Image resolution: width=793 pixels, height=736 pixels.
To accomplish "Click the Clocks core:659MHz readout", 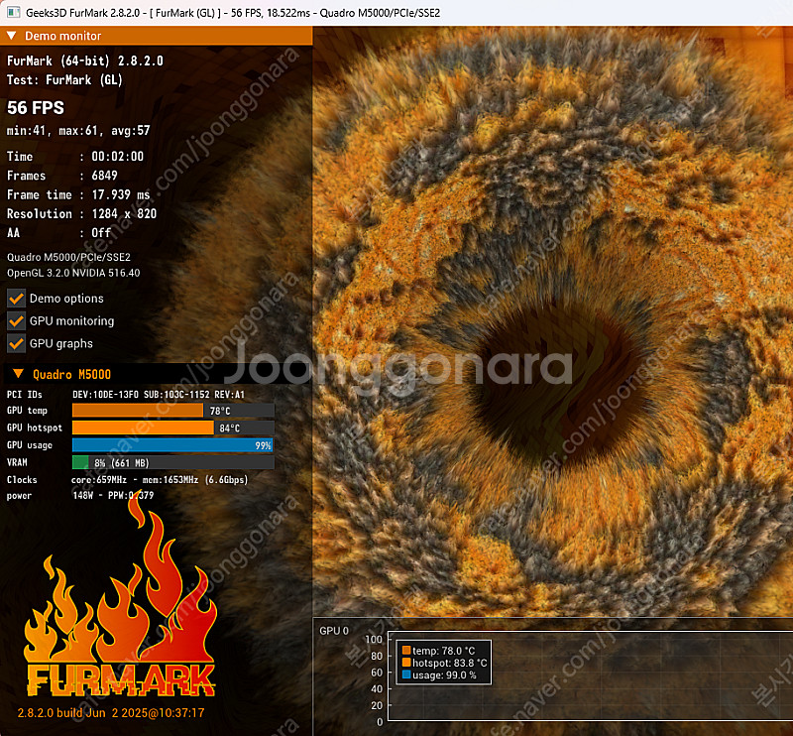I will coord(160,479).
